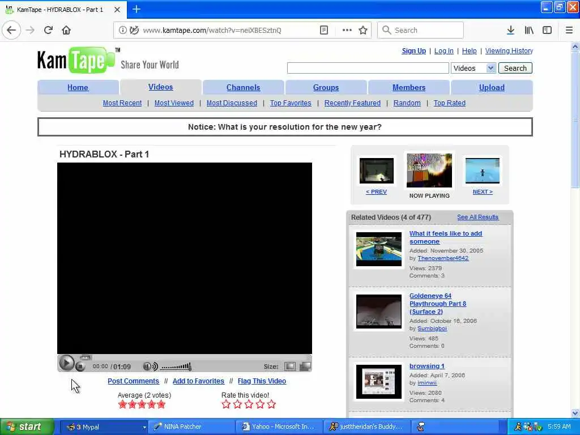Open the downloads arrow icon
This screenshot has width=580, height=435.
[x=510, y=30]
